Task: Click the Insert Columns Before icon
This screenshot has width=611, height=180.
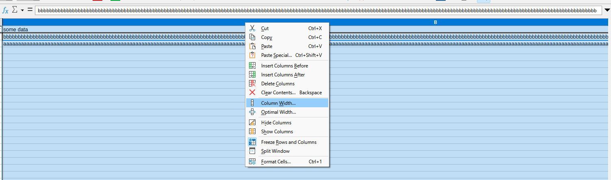Action: tap(252, 66)
